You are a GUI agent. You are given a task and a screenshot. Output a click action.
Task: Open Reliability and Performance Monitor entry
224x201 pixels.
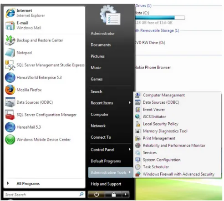pos(174,146)
